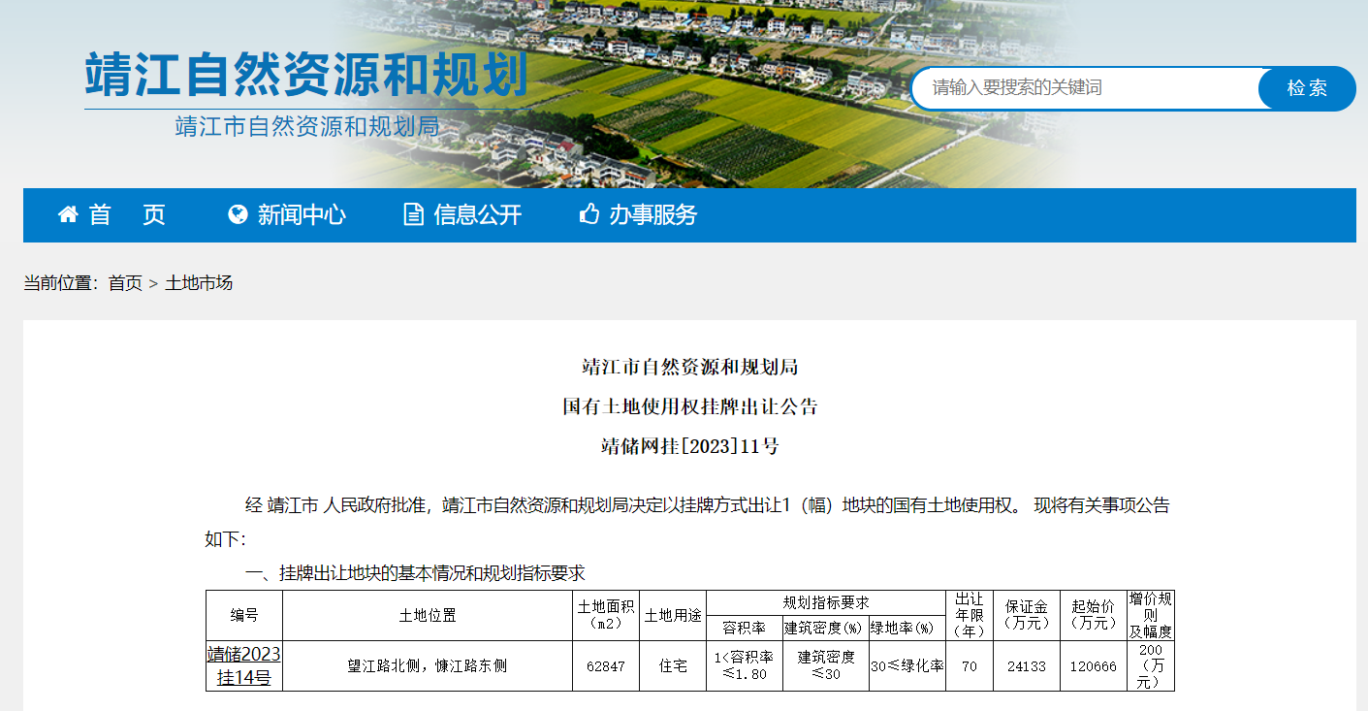Select the heading 国有土地使用权挂牌出让公告
Image resolution: width=1368 pixels, height=711 pixels.
tap(689, 406)
